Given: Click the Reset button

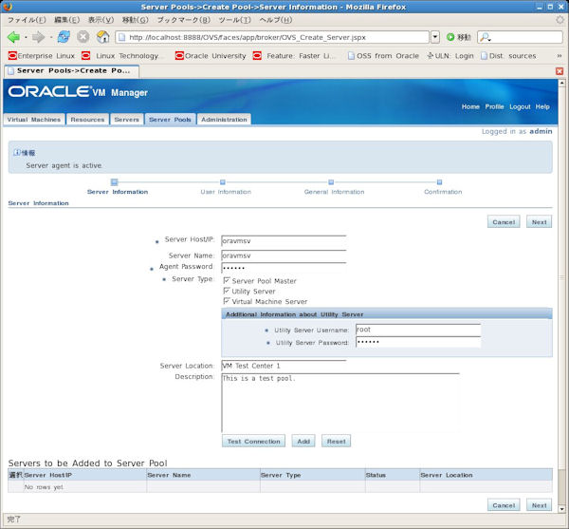Looking at the screenshot, I should point(336,441).
